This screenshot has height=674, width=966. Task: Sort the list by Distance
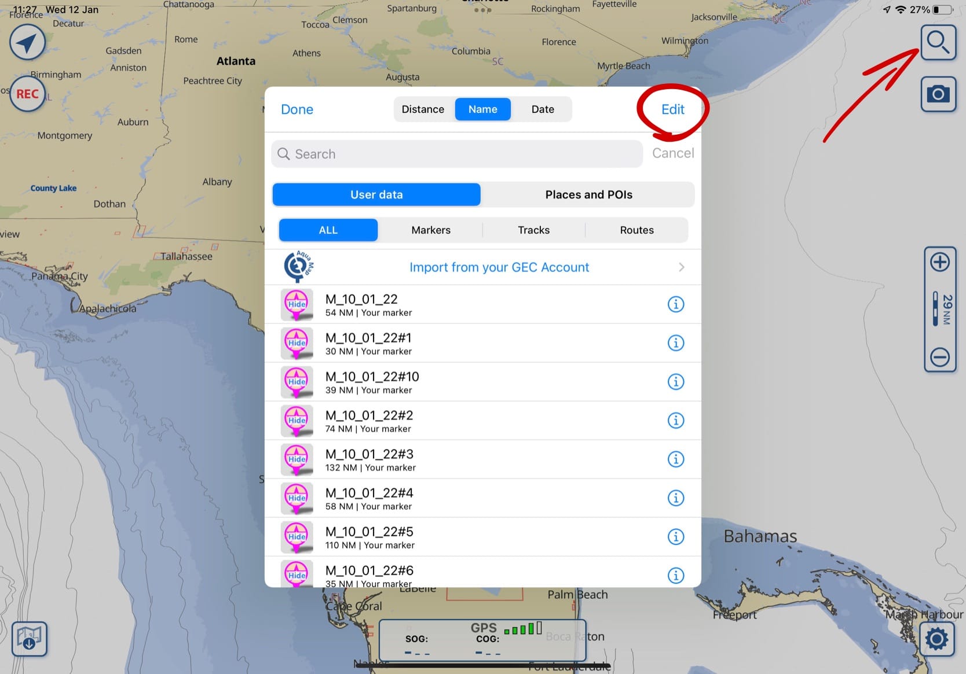(423, 109)
